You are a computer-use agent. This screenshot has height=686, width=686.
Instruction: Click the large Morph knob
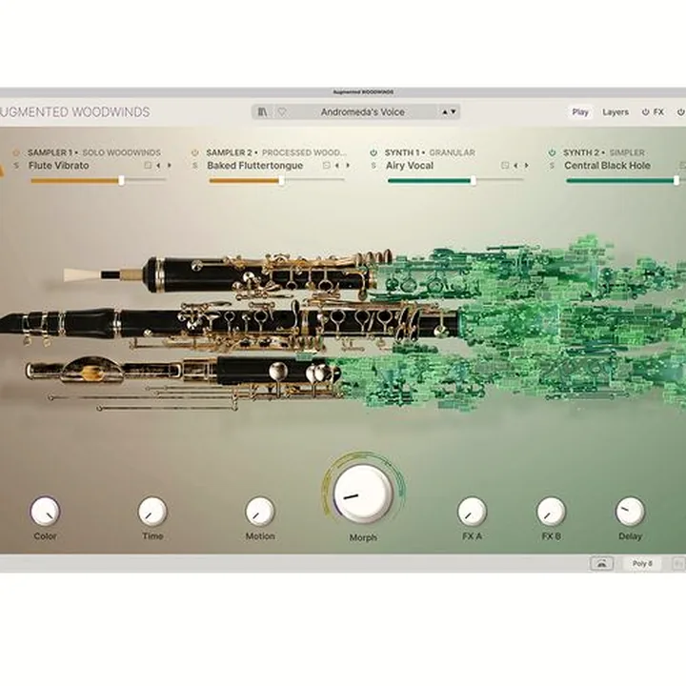(363, 494)
